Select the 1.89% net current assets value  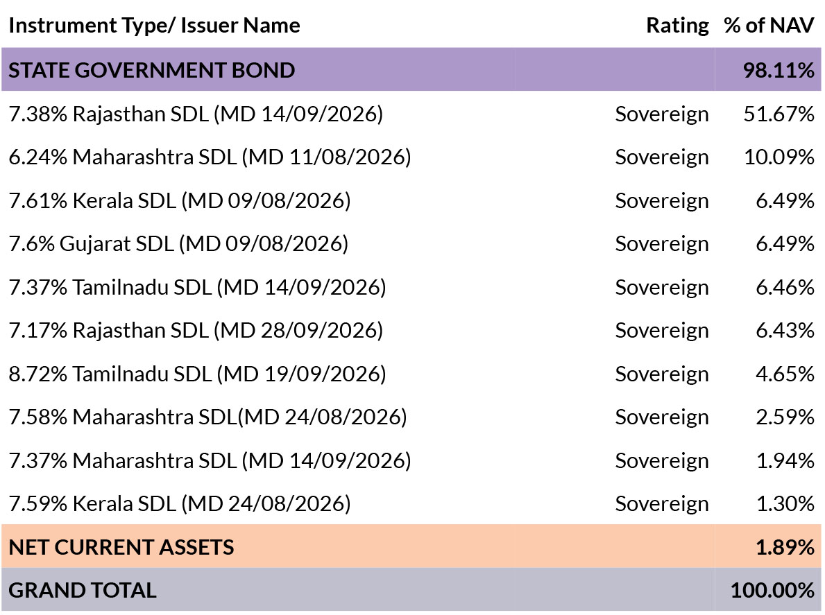pyautogui.click(x=785, y=548)
